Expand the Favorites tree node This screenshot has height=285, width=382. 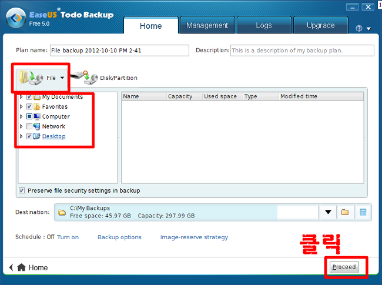[x=21, y=107]
